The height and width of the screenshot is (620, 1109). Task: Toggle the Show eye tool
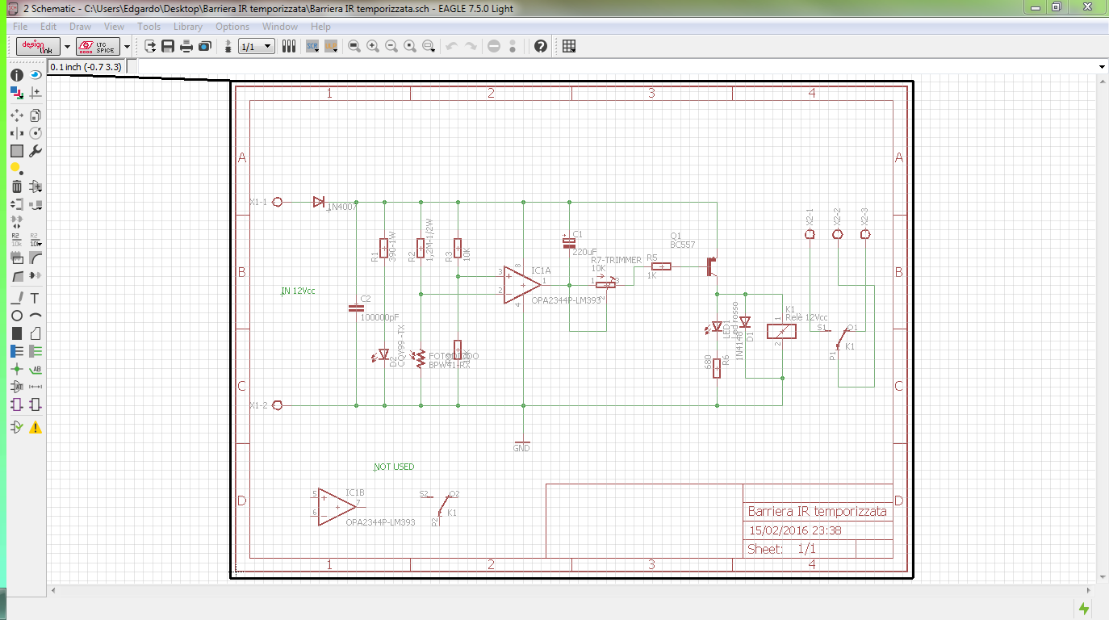35,75
